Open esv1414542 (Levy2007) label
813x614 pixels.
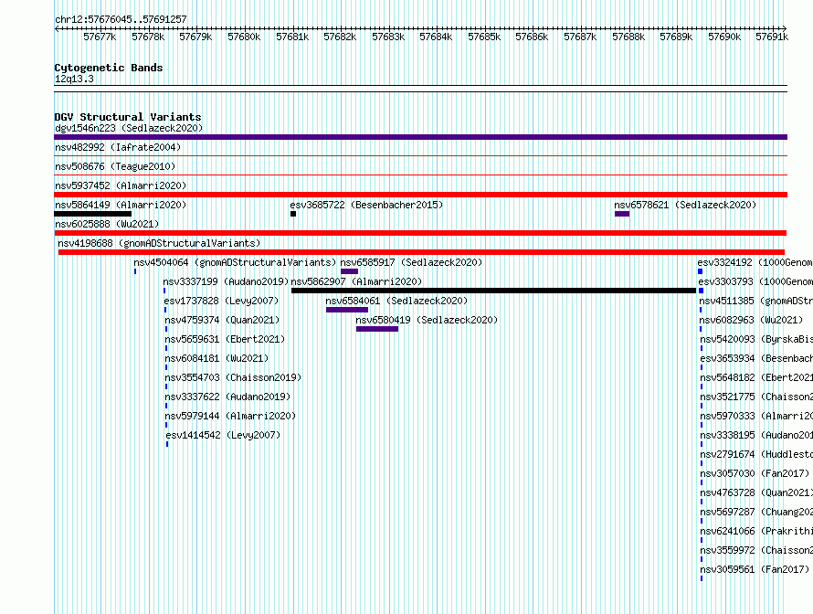[223, 435]
